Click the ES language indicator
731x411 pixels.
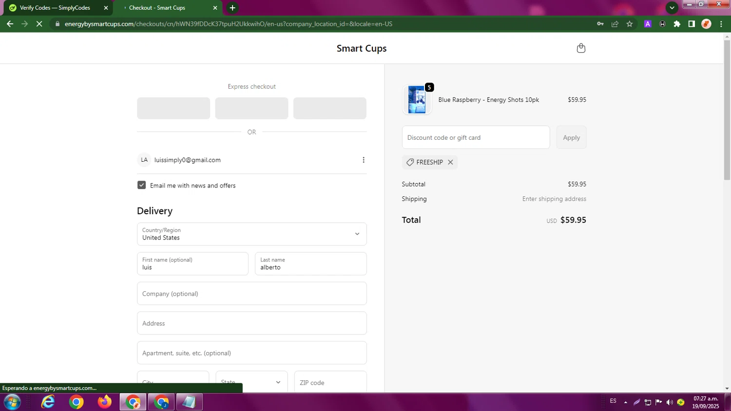tap(613, 401)
